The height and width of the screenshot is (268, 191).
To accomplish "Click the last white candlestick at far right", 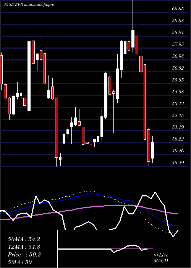I will click(x=152, y=150).
